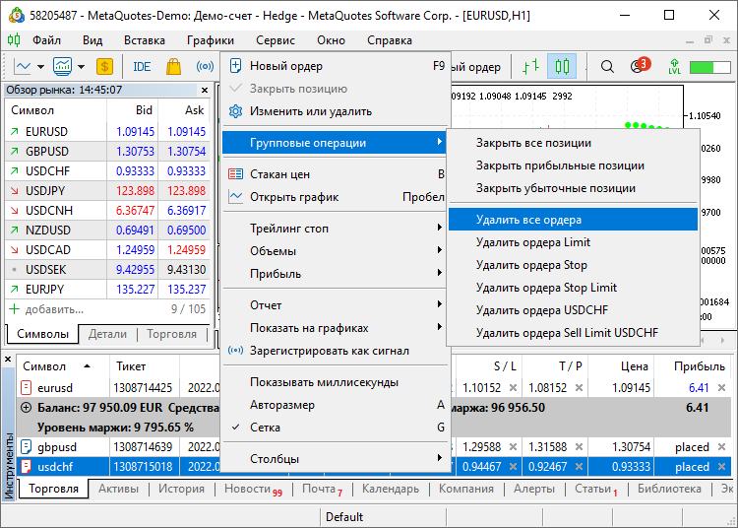The height and width of the screenshot is (528, 738).
Task: Click the chart window toolbar icon
Action: (x=62, y=67)
